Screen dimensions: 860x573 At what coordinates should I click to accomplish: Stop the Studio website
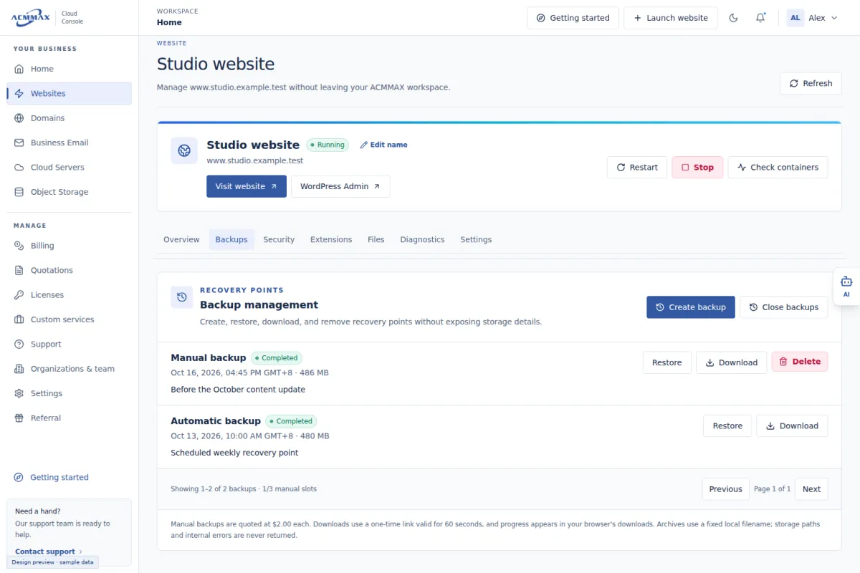tap(697, 168)
